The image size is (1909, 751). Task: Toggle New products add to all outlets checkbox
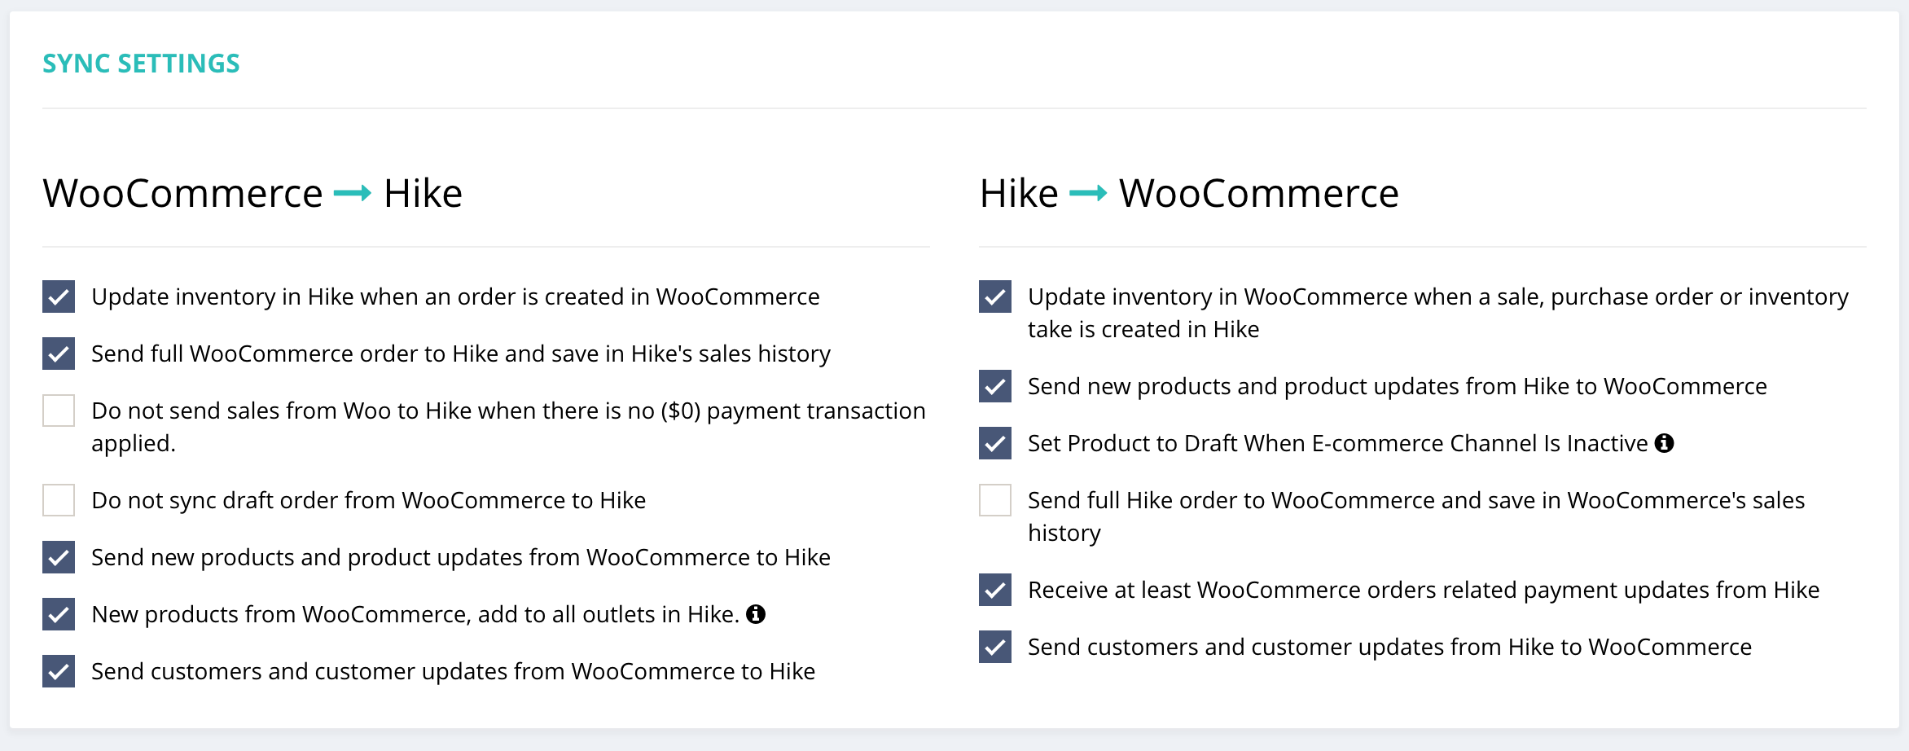click(59, 614)
